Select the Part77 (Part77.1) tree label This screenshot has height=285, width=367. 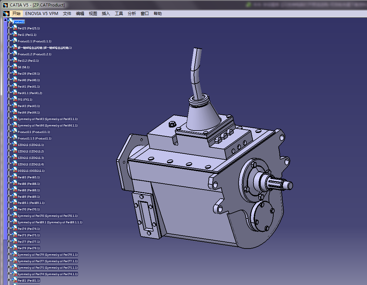(29, 242)
